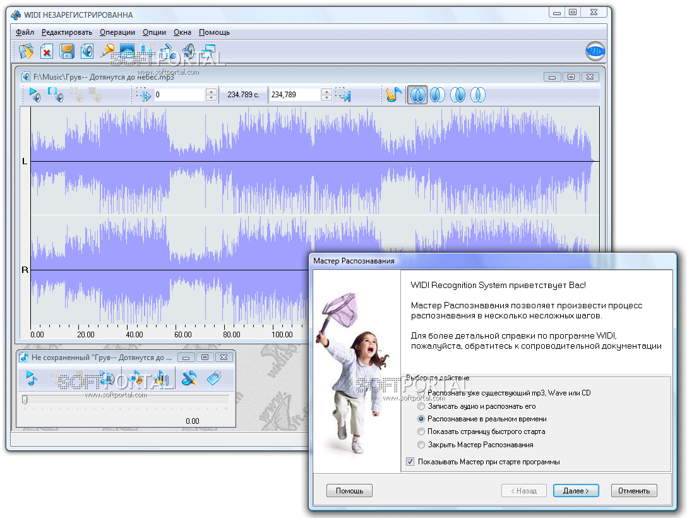Click the spectrum display icon in main toolbar
The width and height of the screenshot is (687, 518).
pos(127,52)
